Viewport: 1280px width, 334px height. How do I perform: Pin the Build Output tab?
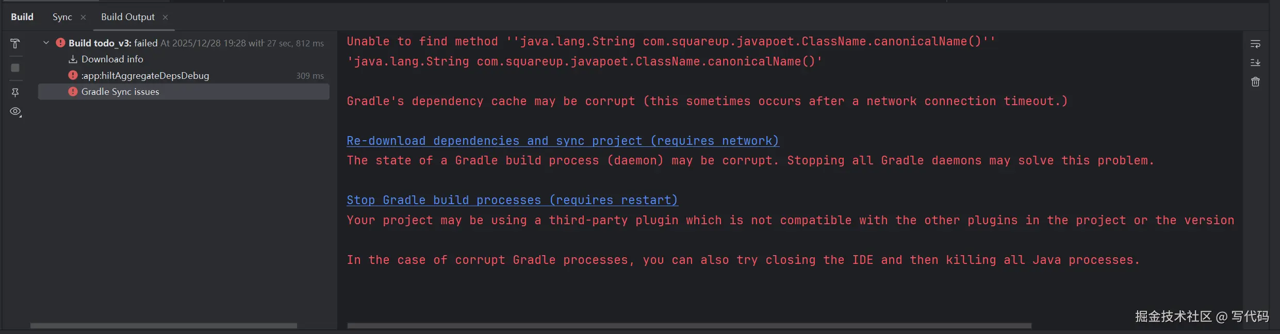tap(15, 93)
